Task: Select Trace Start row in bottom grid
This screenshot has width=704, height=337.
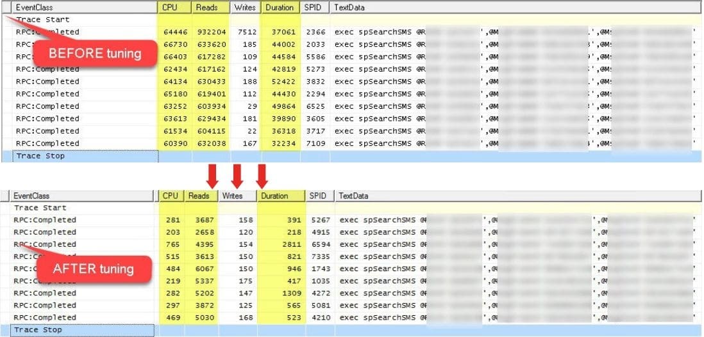Action: 351,208
